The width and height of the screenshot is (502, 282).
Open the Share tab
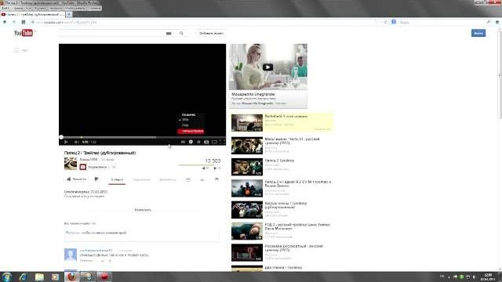click(x=141, y=179)
